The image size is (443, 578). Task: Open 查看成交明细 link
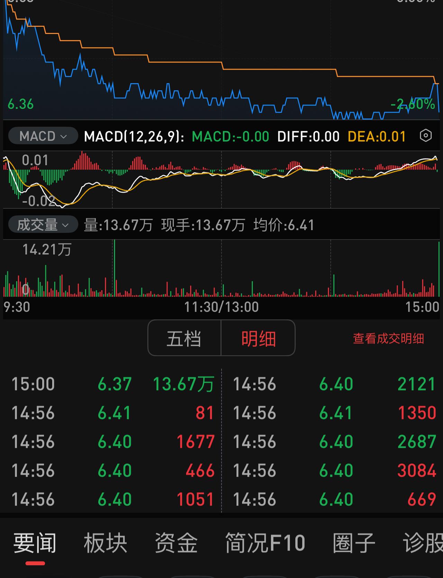[x=388, y=338]
